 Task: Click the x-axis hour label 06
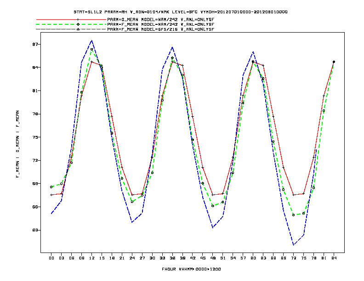[x=72, y=258]
